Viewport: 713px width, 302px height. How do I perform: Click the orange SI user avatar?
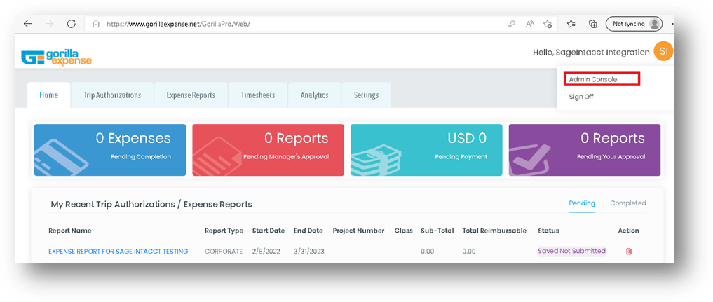click(663, 52)
